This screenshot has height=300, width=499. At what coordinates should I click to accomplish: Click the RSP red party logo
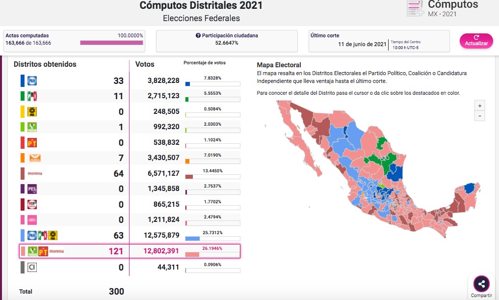point(32,204)
